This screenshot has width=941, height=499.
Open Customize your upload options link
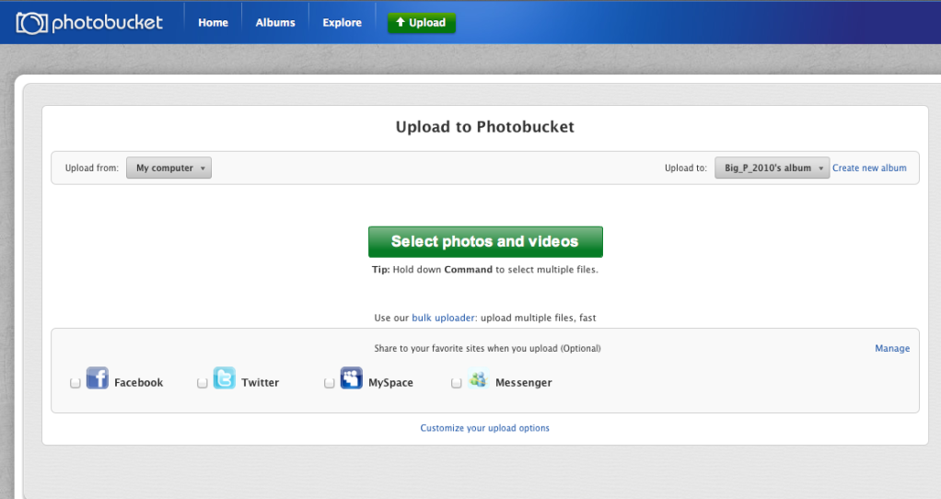click(x=485, y=428)
